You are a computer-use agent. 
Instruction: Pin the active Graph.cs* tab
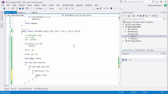pos(13,13)
